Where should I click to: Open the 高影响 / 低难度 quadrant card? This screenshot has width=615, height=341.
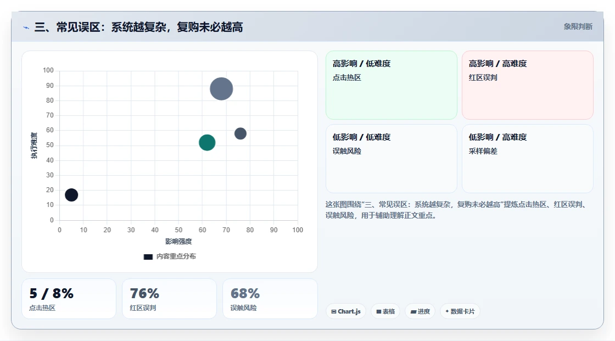[x=392, y=85]
